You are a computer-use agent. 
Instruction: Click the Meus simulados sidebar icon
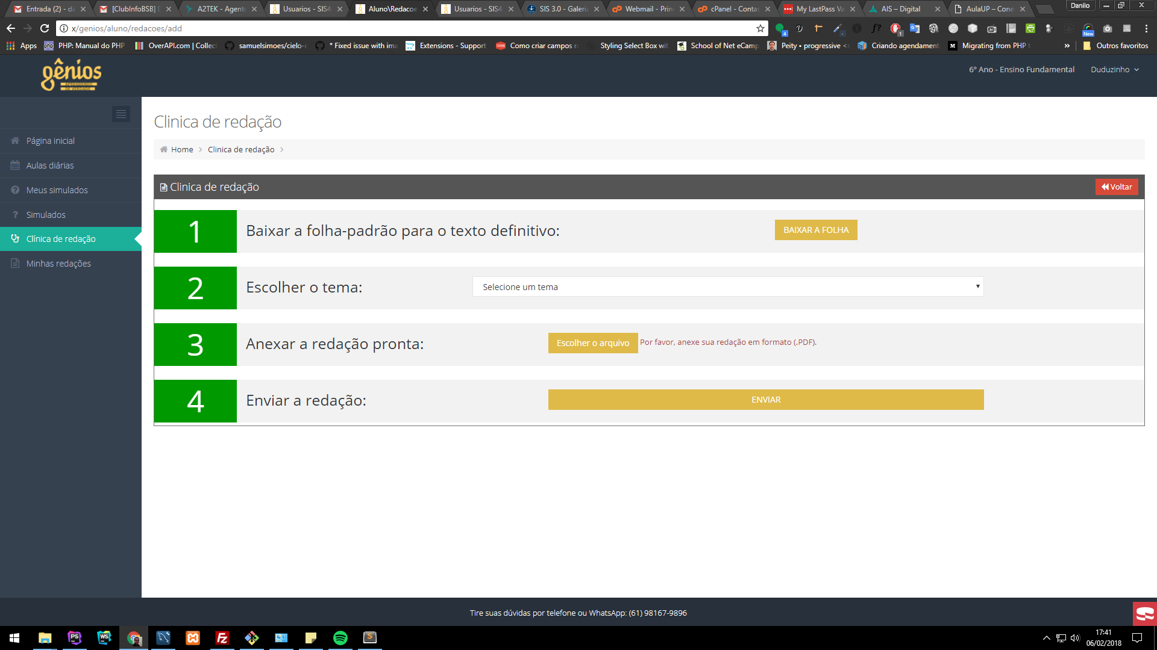[15, 190]
